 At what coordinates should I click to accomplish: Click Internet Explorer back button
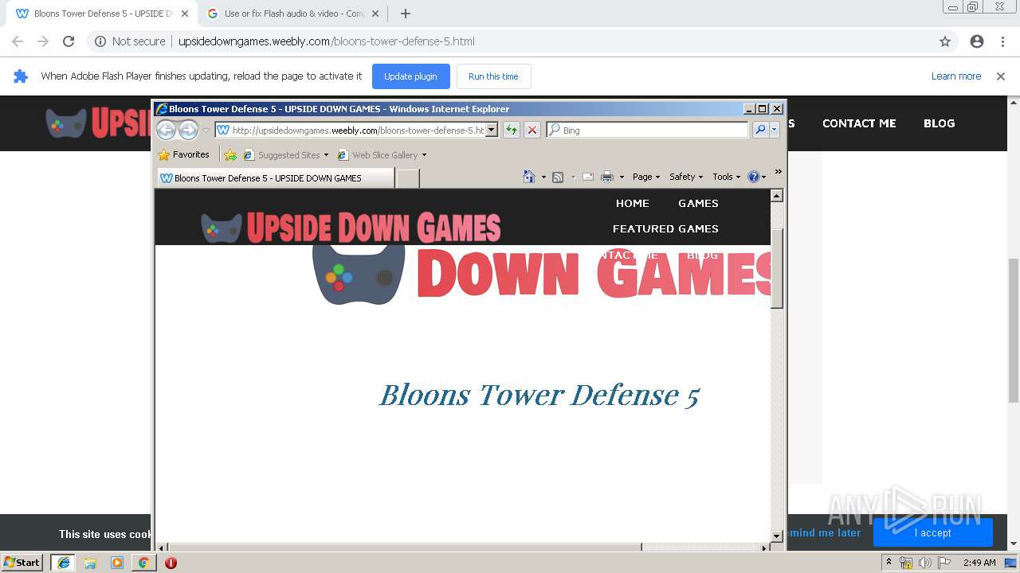[166, 130]
